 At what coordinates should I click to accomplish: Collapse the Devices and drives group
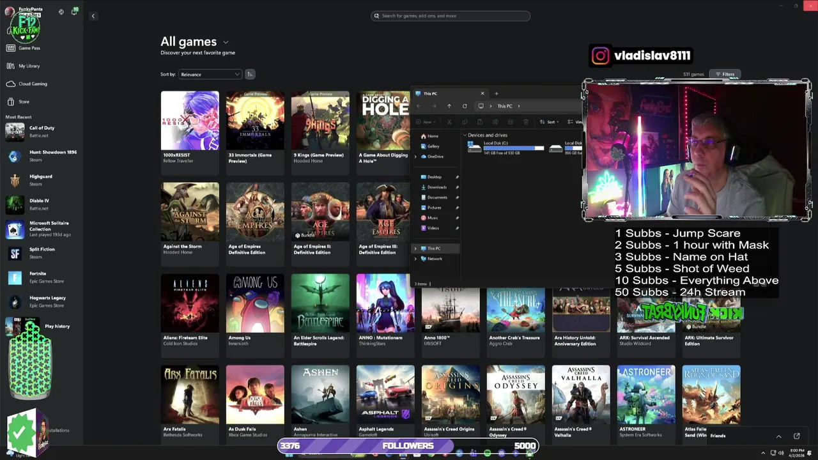465,135
